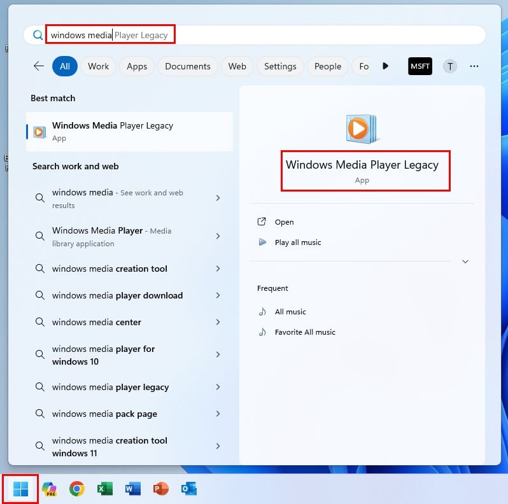
Task: Switch to the Documents filter tab
Action: pyautogui.click(x=188, y=66)
